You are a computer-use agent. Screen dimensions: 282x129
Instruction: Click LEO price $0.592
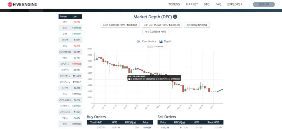click(x=77, y=22)
